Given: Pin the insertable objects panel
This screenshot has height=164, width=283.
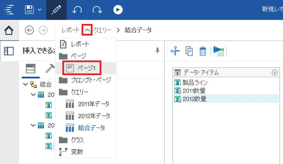Looking at the screenshot, I should [157, 51].
